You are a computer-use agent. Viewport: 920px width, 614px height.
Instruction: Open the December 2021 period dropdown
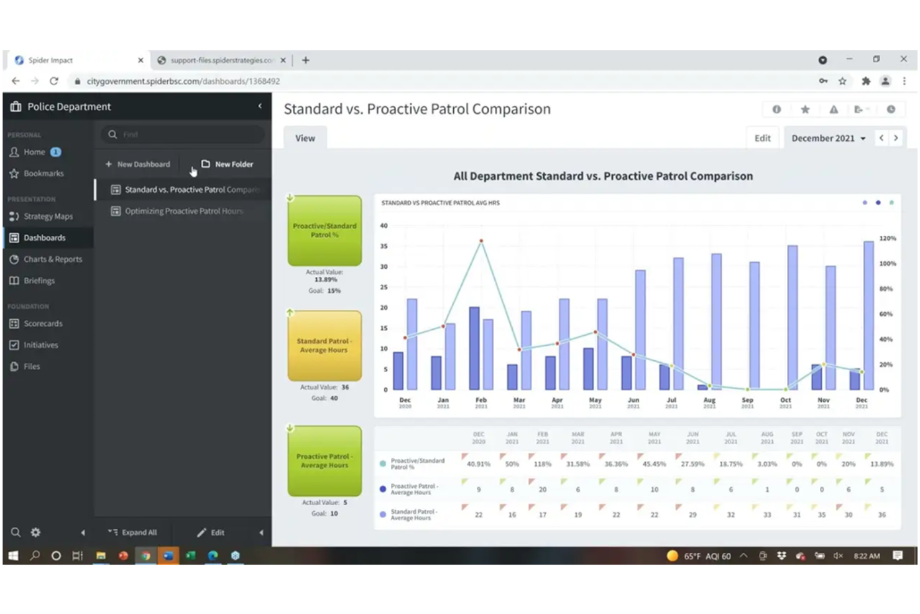tap(827, 137)
